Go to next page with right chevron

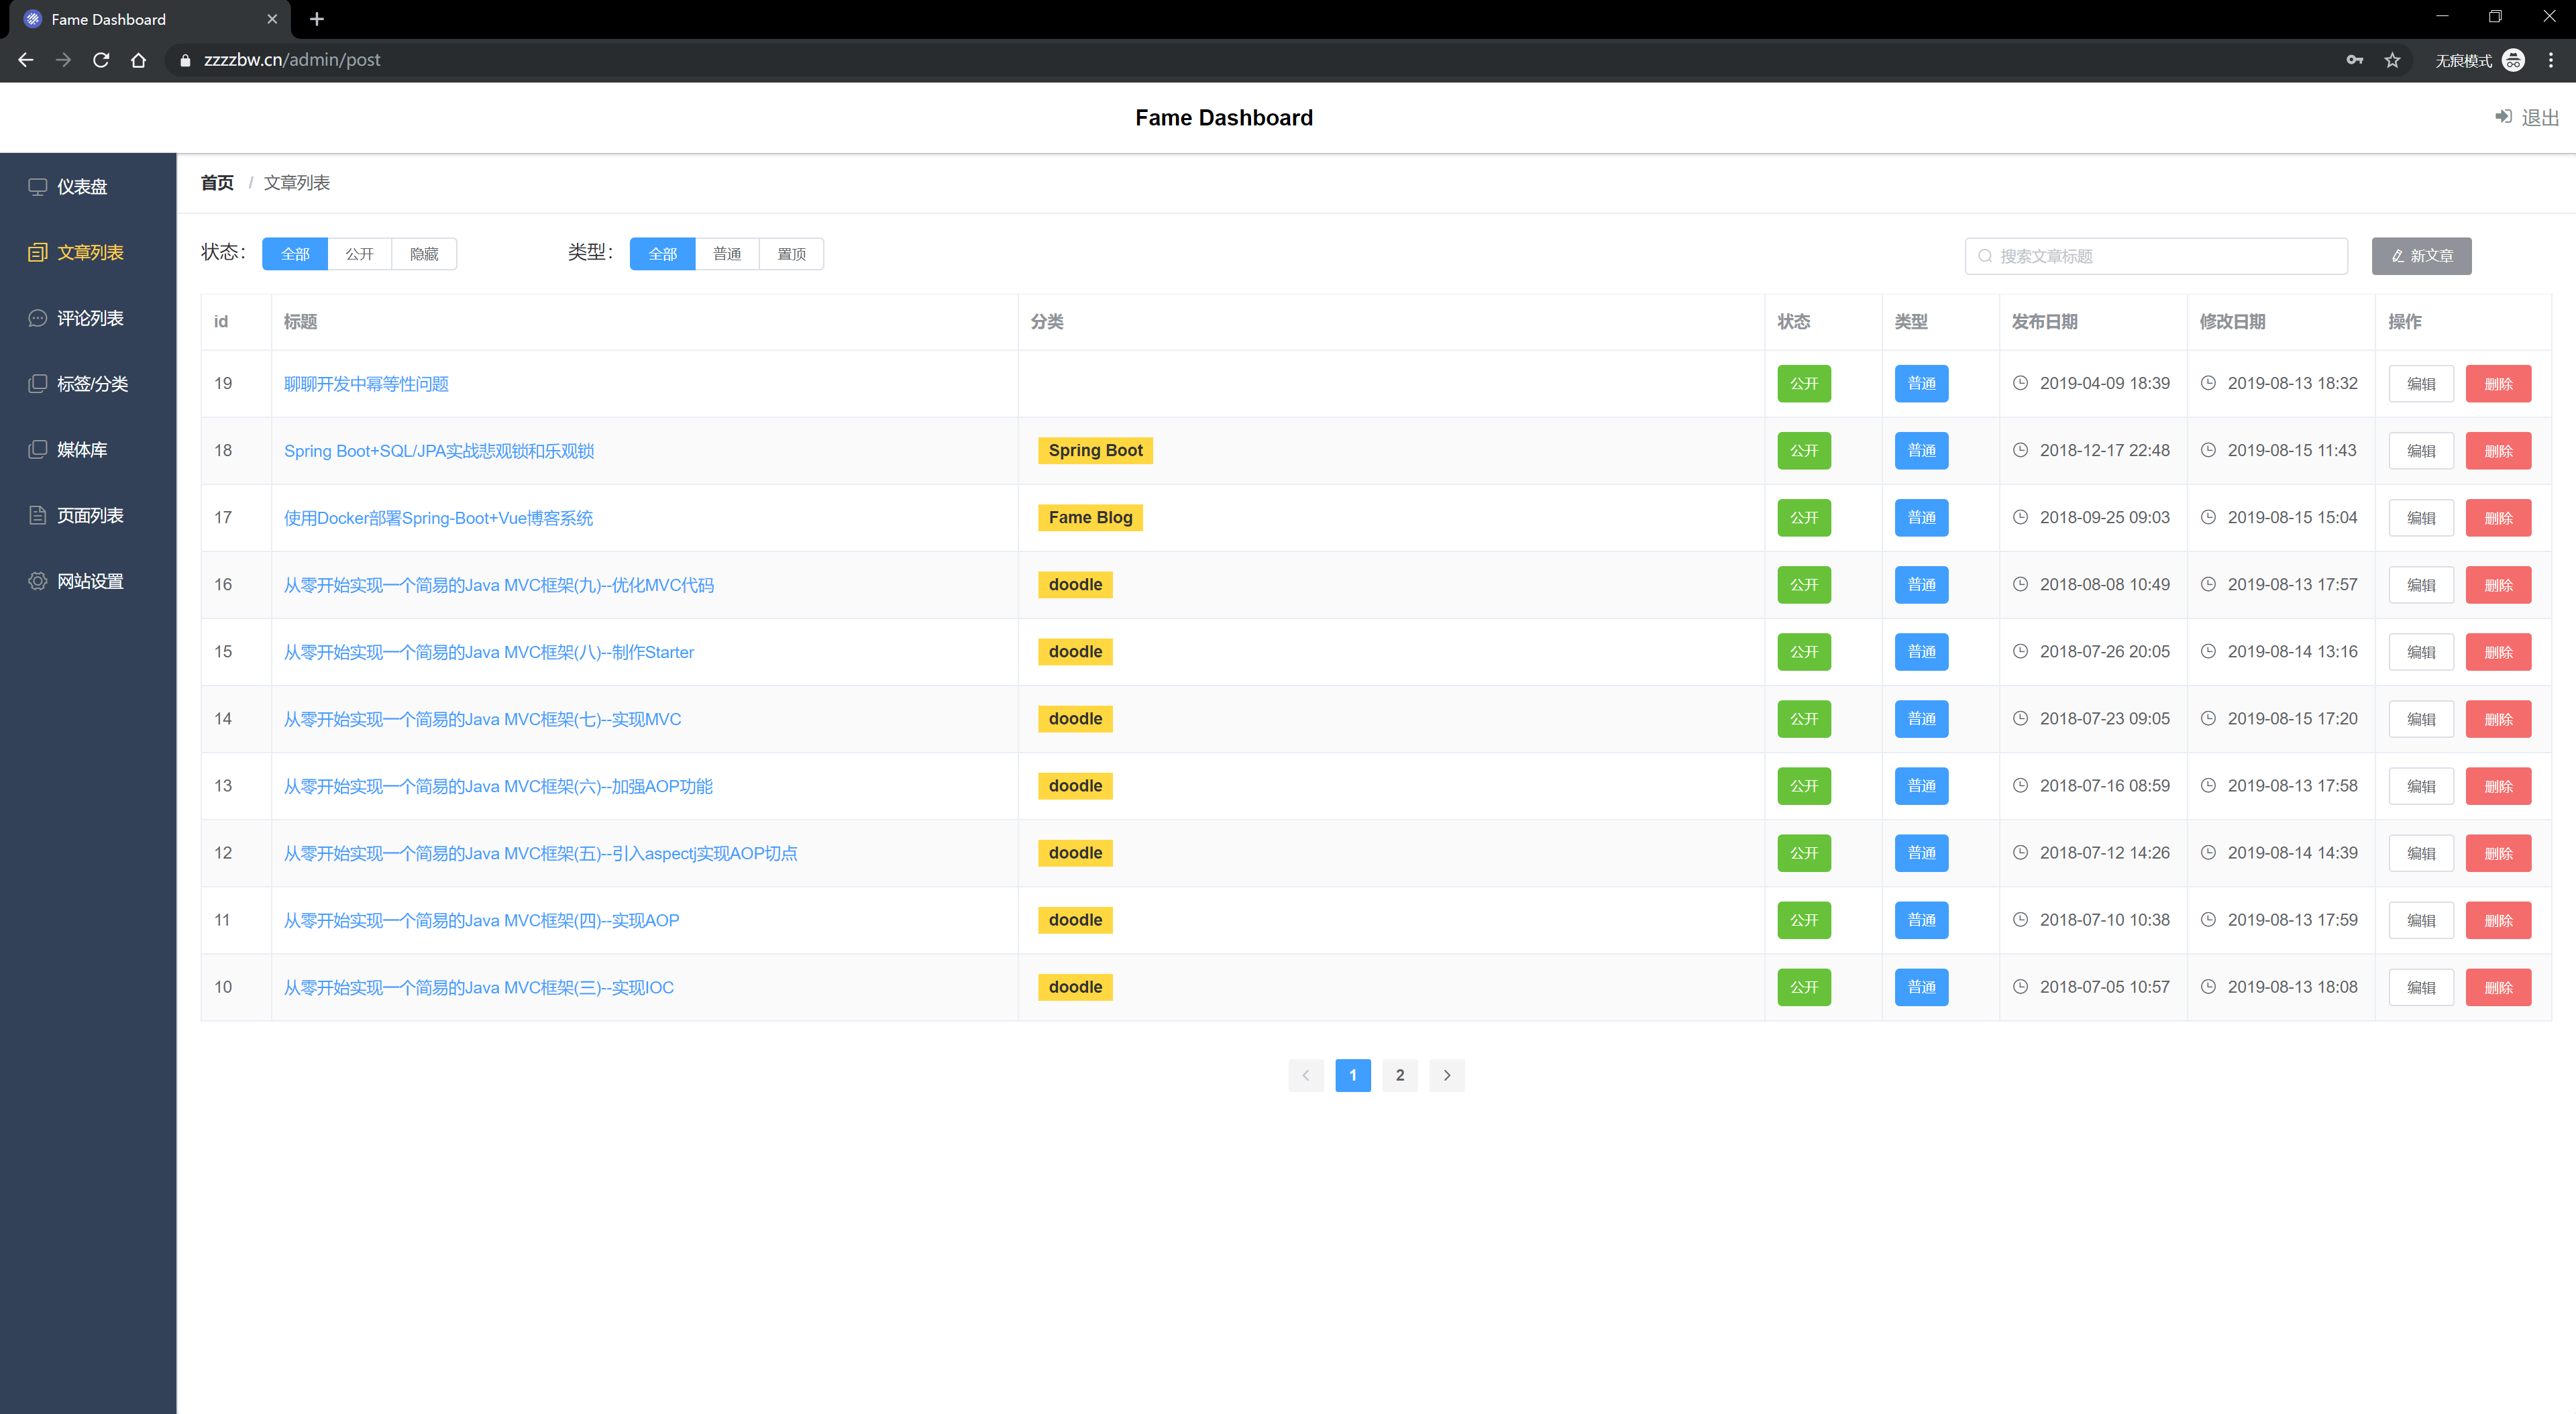coord(1446,1075)
